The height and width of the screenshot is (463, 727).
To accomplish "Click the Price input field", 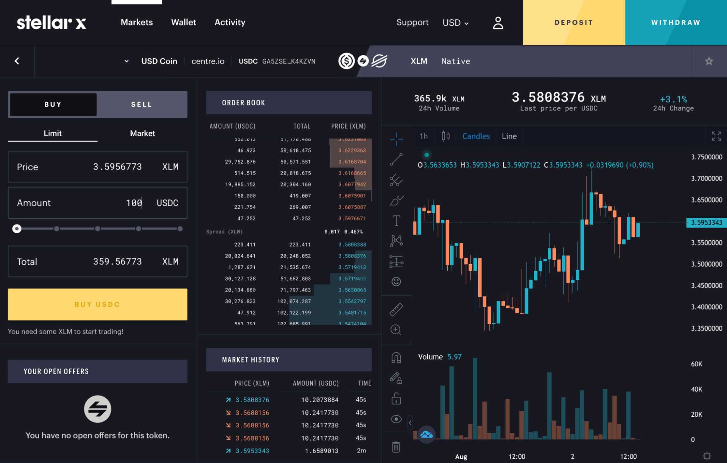I will (98, 167).
